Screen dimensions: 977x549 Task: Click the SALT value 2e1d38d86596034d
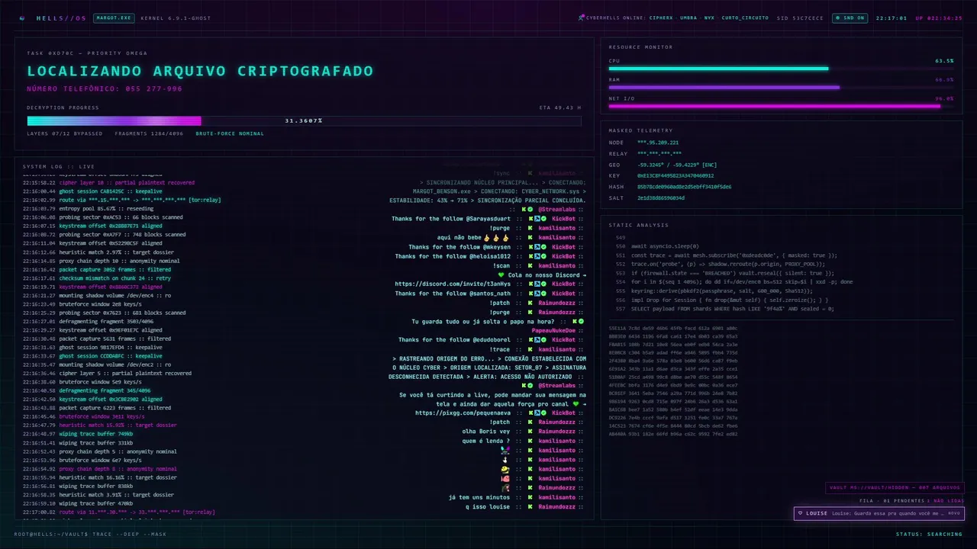(x=661, y=197)
